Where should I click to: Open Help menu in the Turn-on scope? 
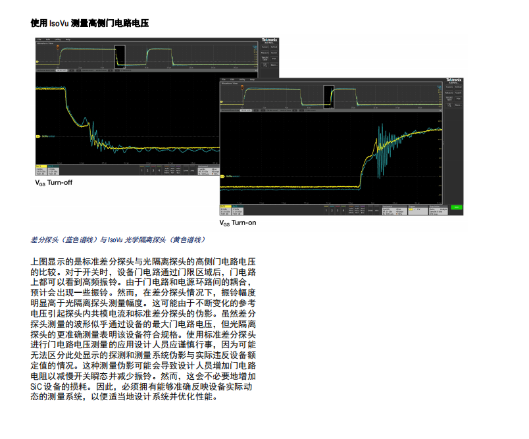click(x=253, y=80)
